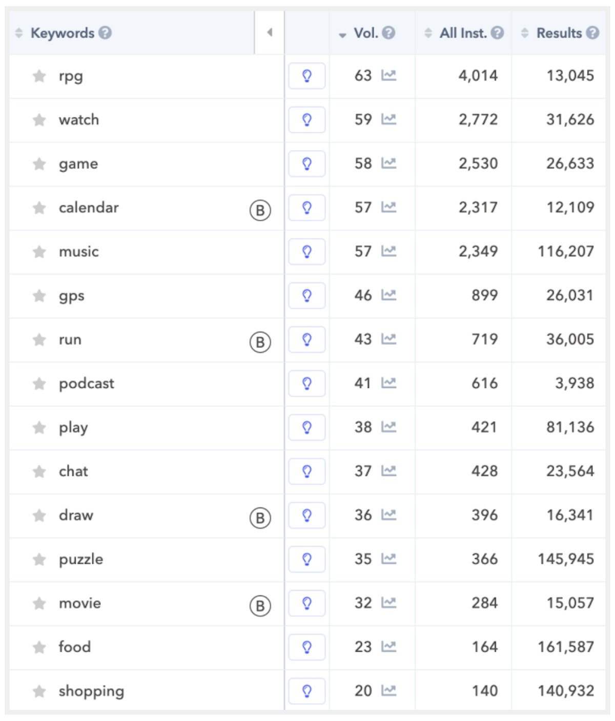
Task: Click the chat keyword text
Action: (x=73, y=471)
